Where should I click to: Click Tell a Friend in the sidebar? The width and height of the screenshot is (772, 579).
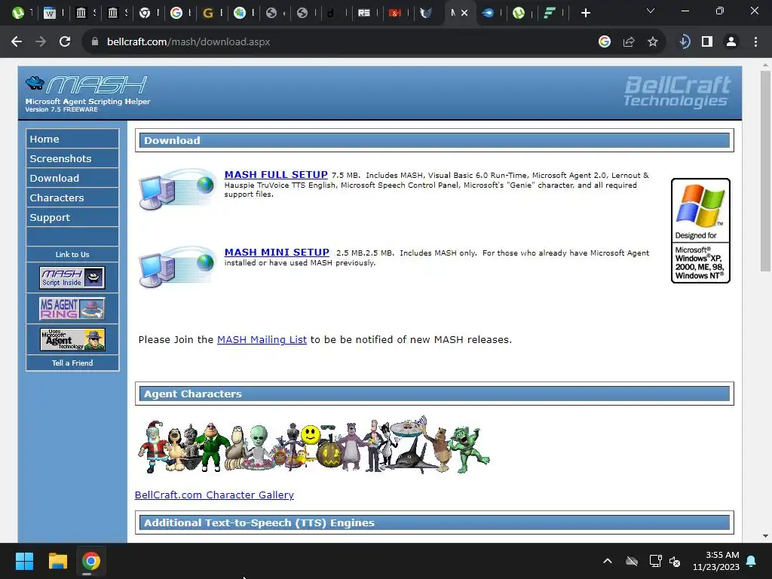click(x=72, y=363)
